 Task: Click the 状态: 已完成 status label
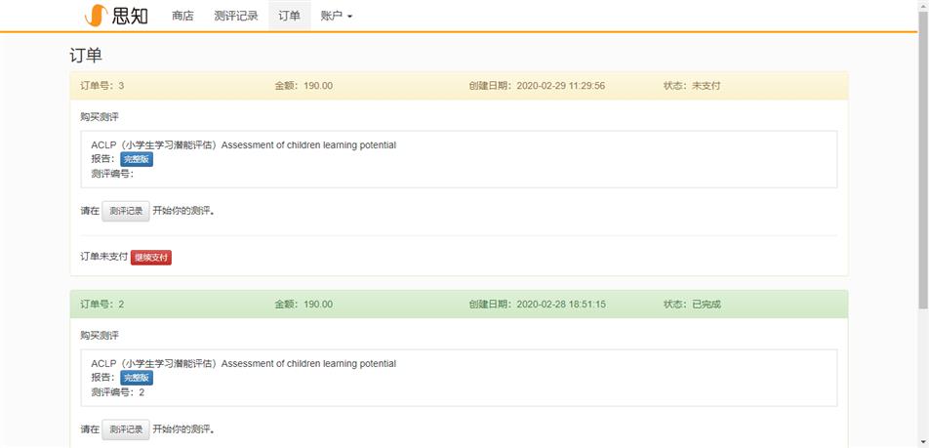(x=692, y=305)
